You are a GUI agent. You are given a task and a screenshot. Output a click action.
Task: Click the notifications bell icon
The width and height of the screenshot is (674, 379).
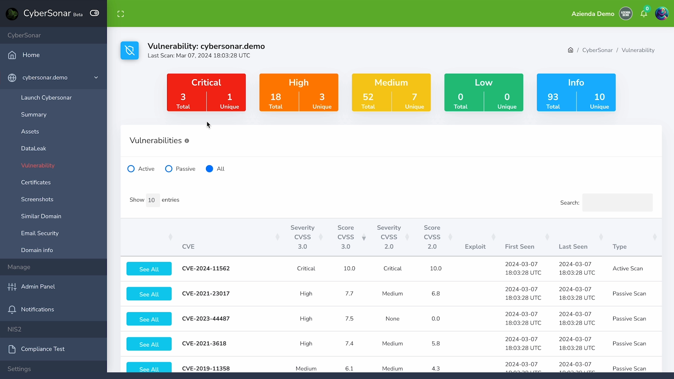point(644,13)
